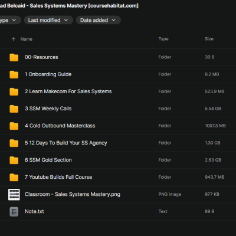The height and width of the screenshot is (236, 236).
Task: Select the Note.txt file name
Action: coord(34,211)
